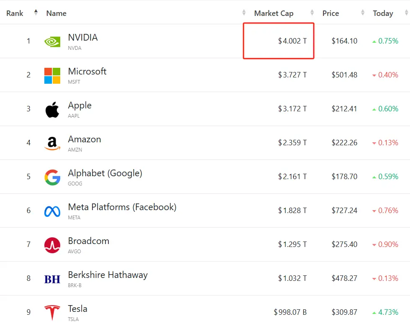
Task: Click the Google G logo
Action: [x=52, y=177]
